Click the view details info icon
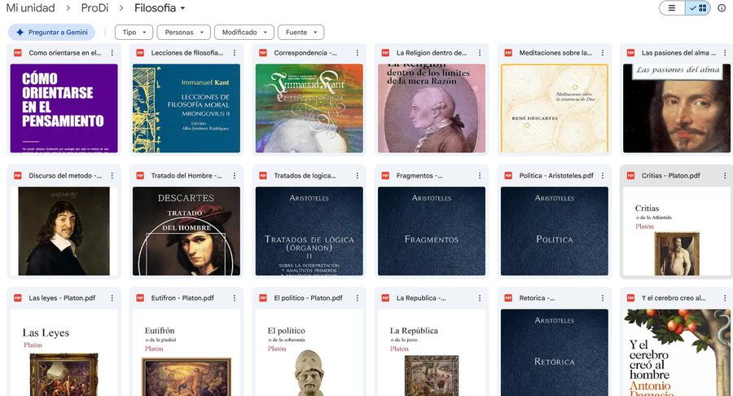 [x=722, y=8]
